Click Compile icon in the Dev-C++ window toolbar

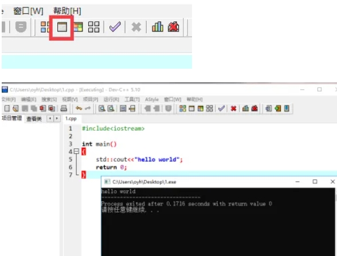(x=183, y=108)
